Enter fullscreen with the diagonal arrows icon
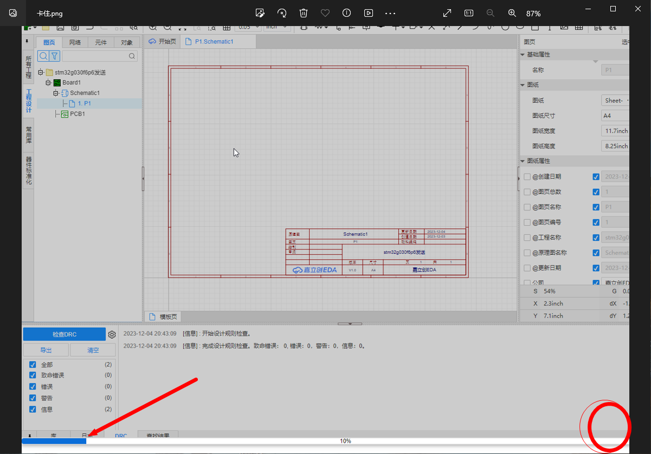Image resolution: width=651 pixels, height=454 pixels. tap(447, 13)
